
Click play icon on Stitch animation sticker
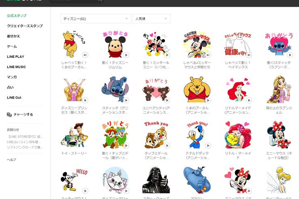click(x=126, y=101)
